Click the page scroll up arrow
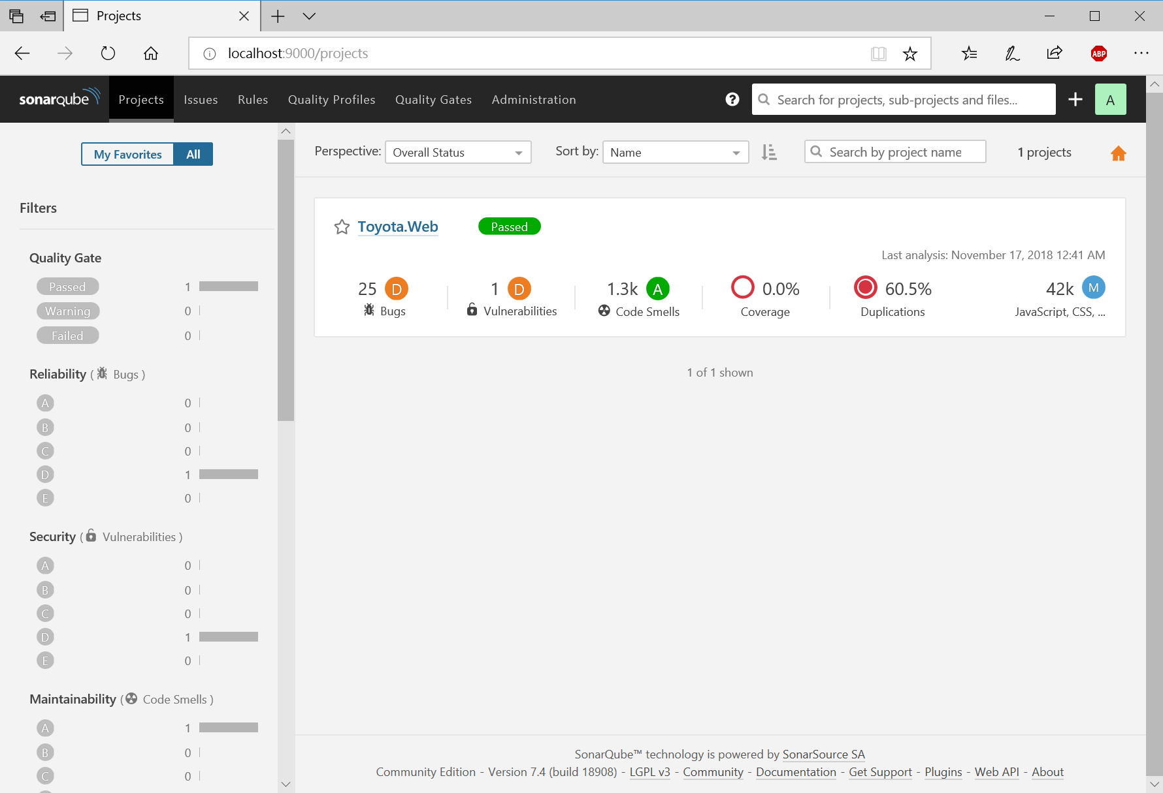1163x793 pixels. click(x=1155, y=84)
